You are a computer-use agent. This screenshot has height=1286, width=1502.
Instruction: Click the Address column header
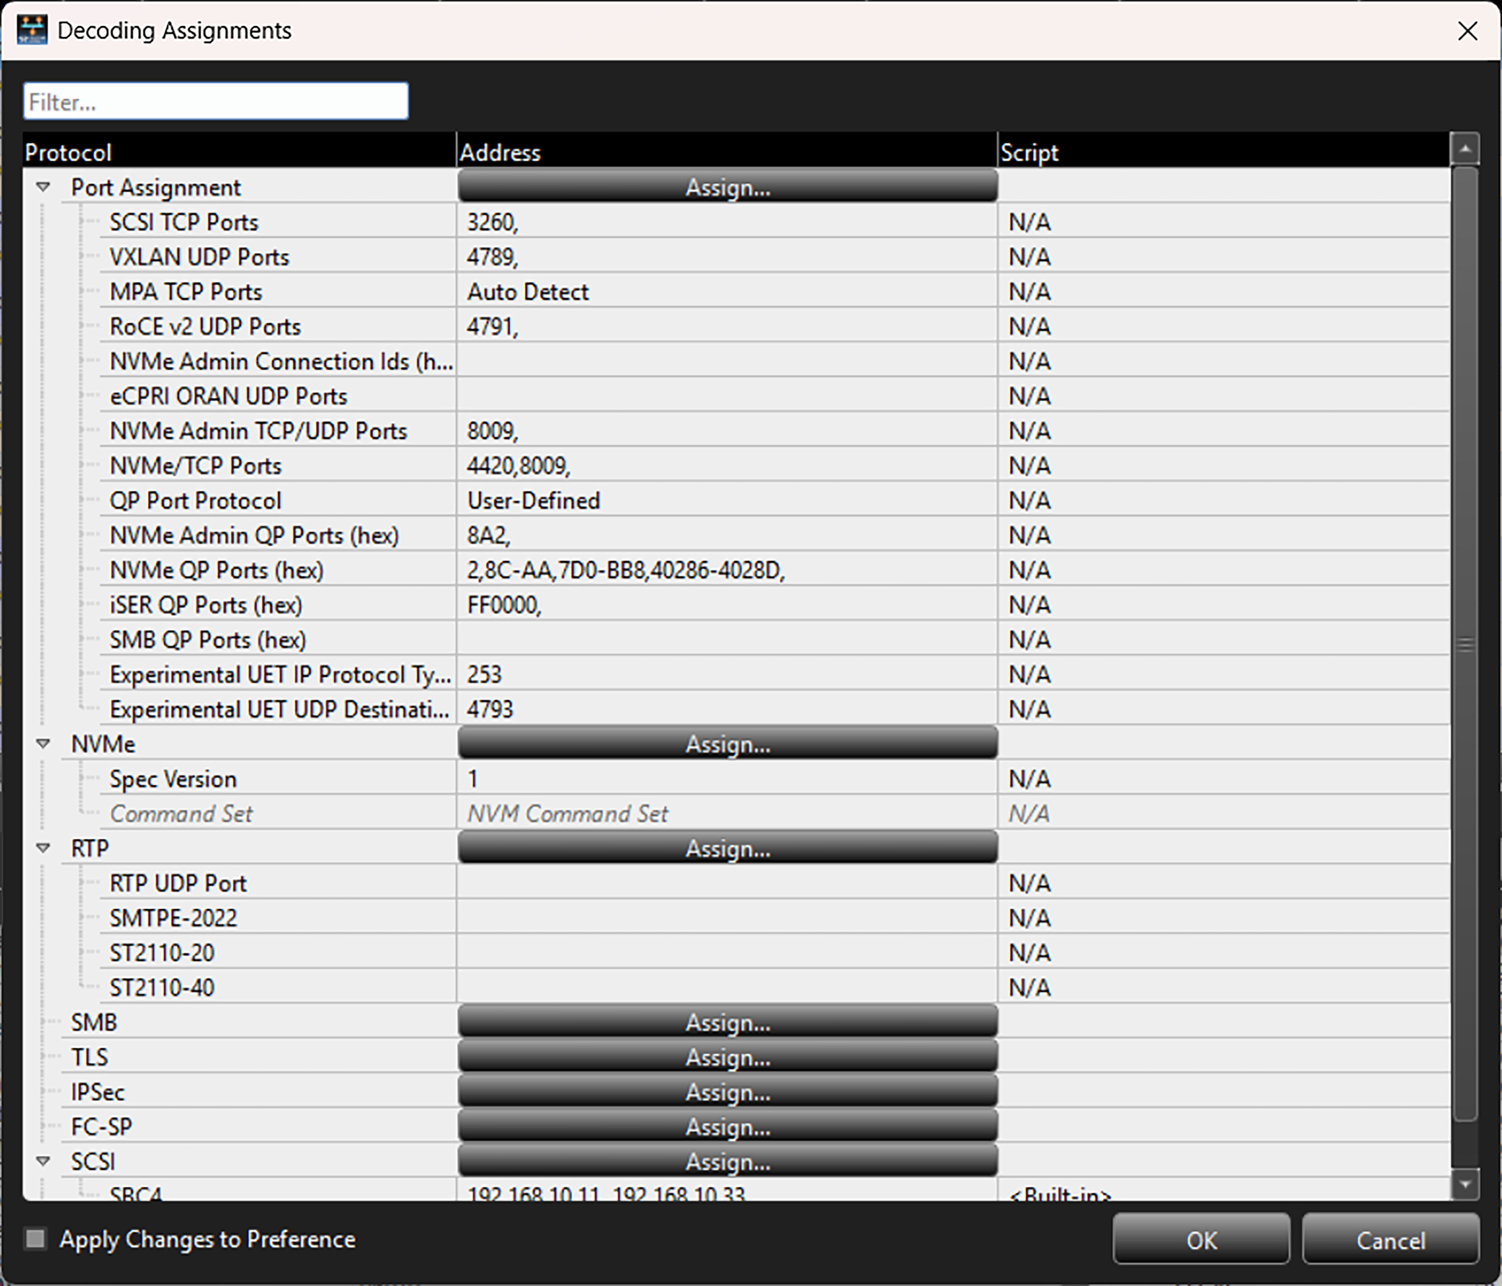click(x=727, y=151)
